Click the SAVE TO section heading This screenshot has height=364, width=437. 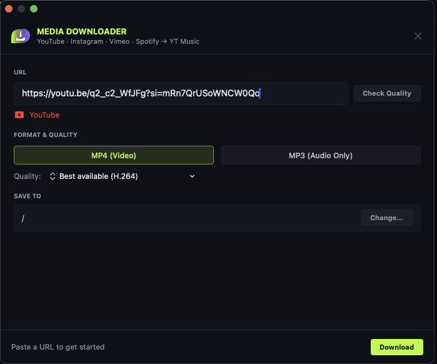(x=28, y=196)
